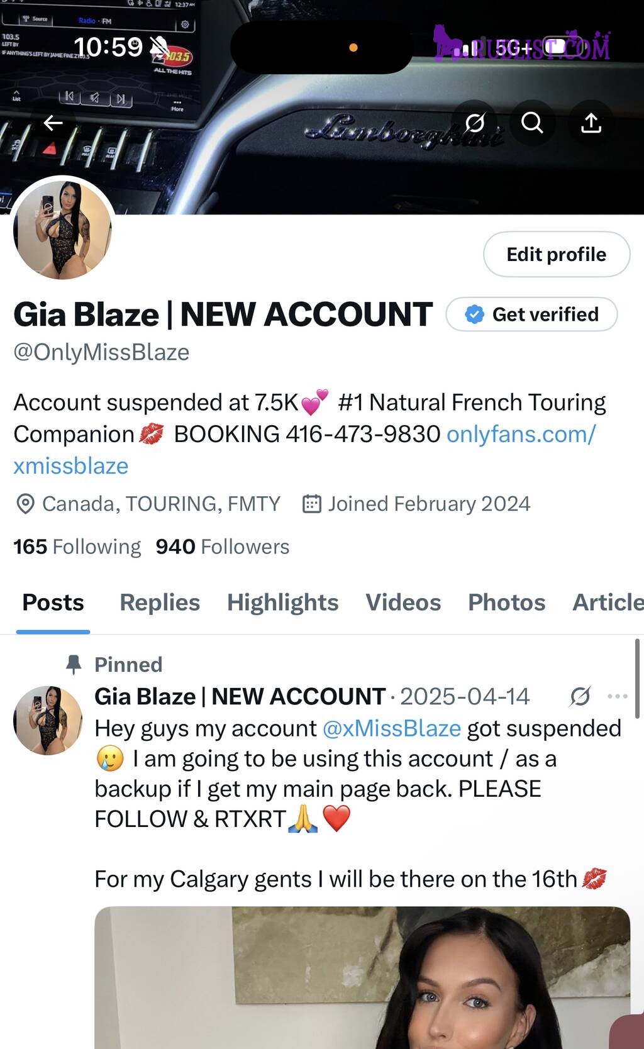Tap the share upload icon
644x1049 pixels.
point(591,123)
